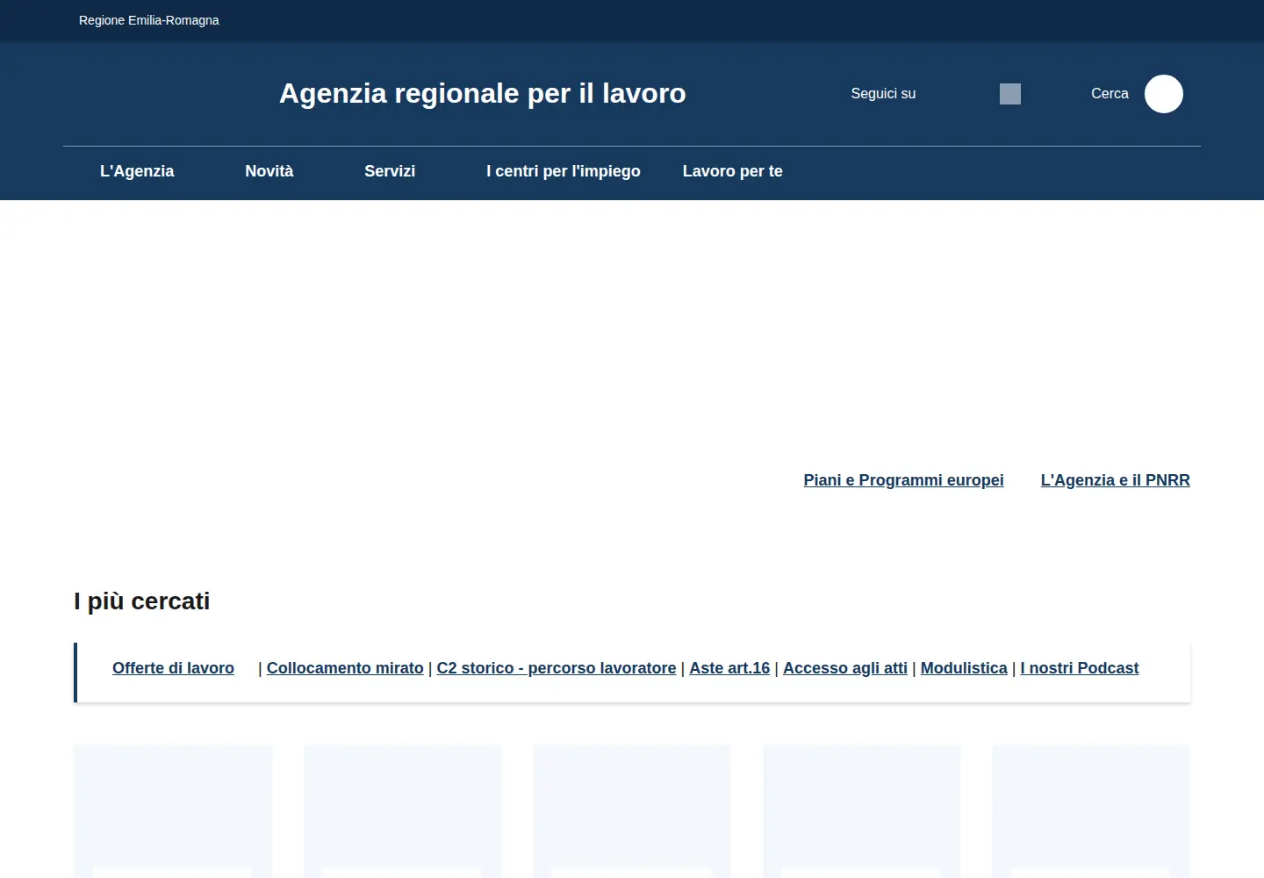Open the Piani e Programmi europei link
This screenshot has width=1264, height=878.
click(x=904, y=480)
